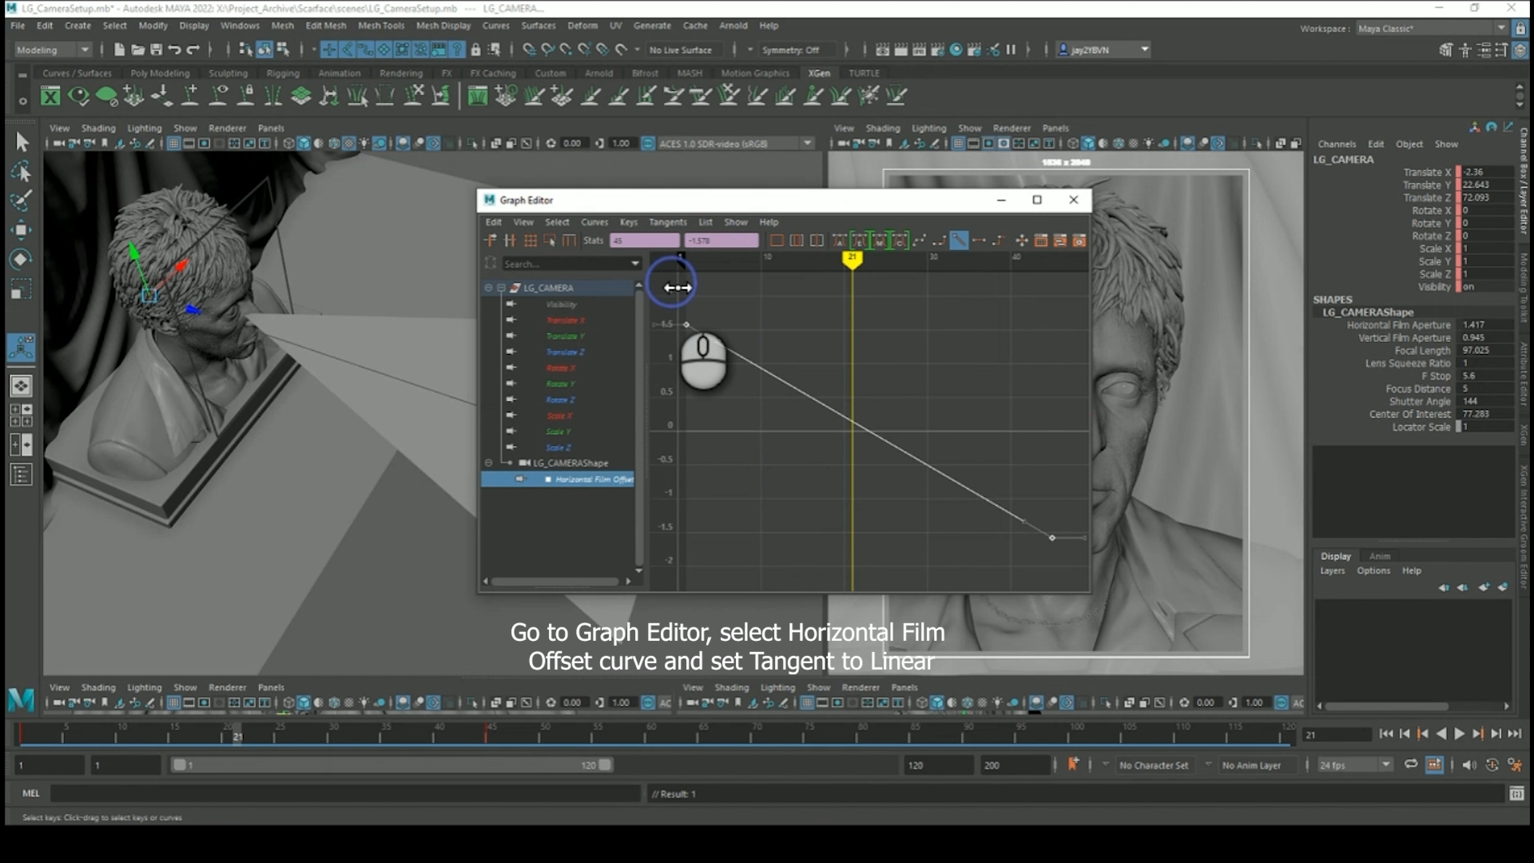The height and width of the screenshot is (863, 1534).
Task: Activate the Rotate tool in toolbox
Action: pyautogui.click(x=21, y=259)
